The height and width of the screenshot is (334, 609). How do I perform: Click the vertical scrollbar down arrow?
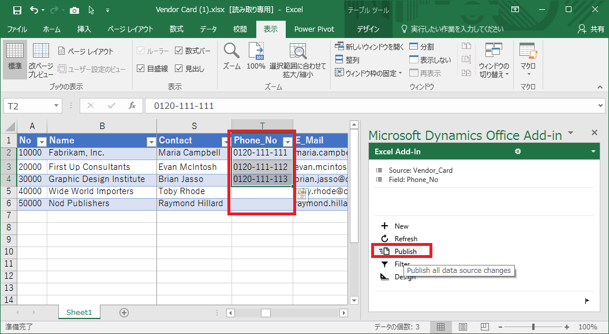click(354, 300)
